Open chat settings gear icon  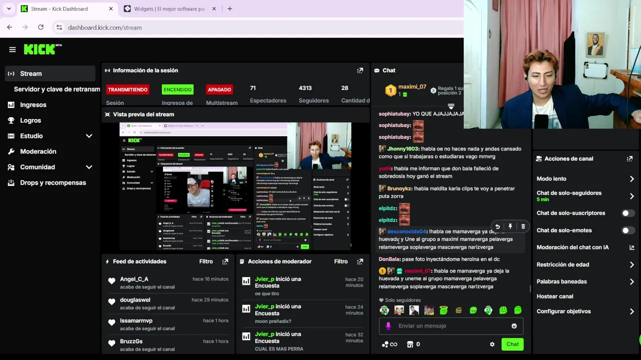(492, 344)
